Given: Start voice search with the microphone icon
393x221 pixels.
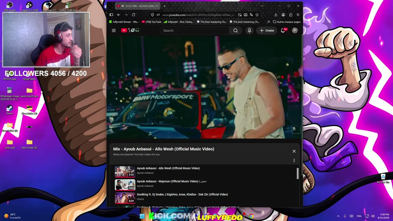Looking at the screenshot, I should point(249,30).
